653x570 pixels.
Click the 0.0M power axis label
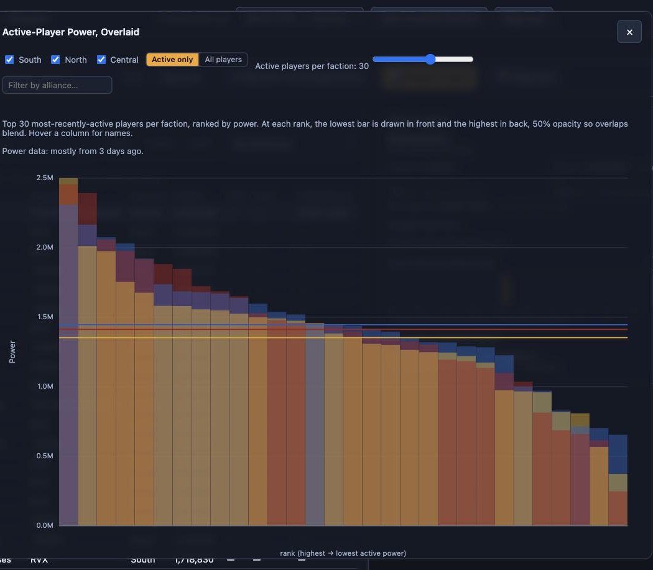(x=45, y=525)
